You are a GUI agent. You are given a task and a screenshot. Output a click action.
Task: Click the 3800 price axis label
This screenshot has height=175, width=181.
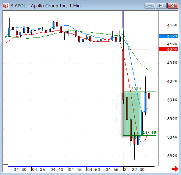pyautogui.click(x=172, y=156)
